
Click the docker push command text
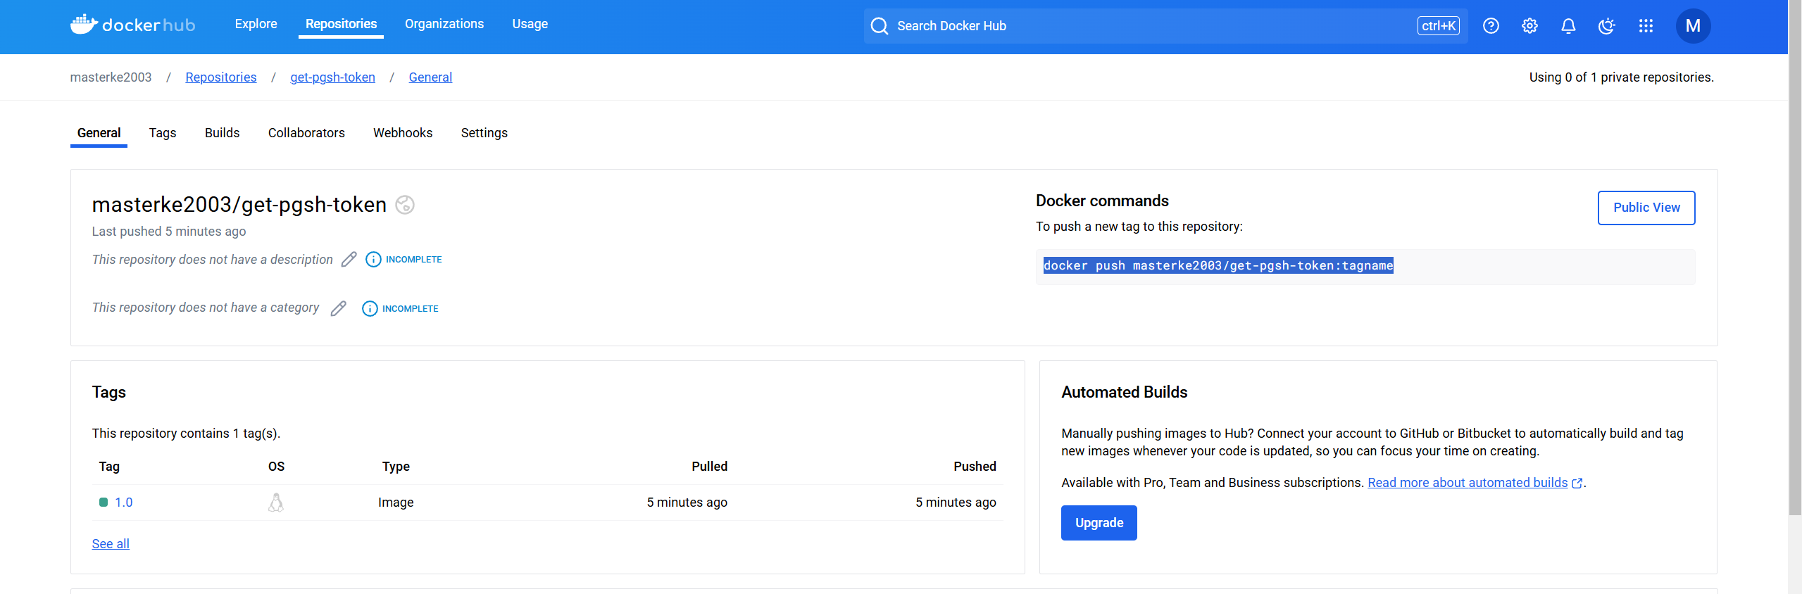1218,265
